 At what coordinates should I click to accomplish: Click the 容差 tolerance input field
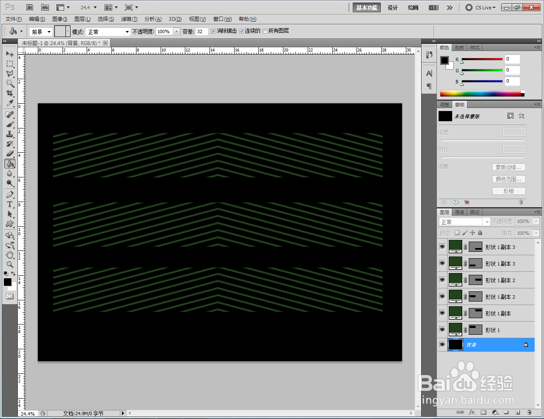(201, 31)
